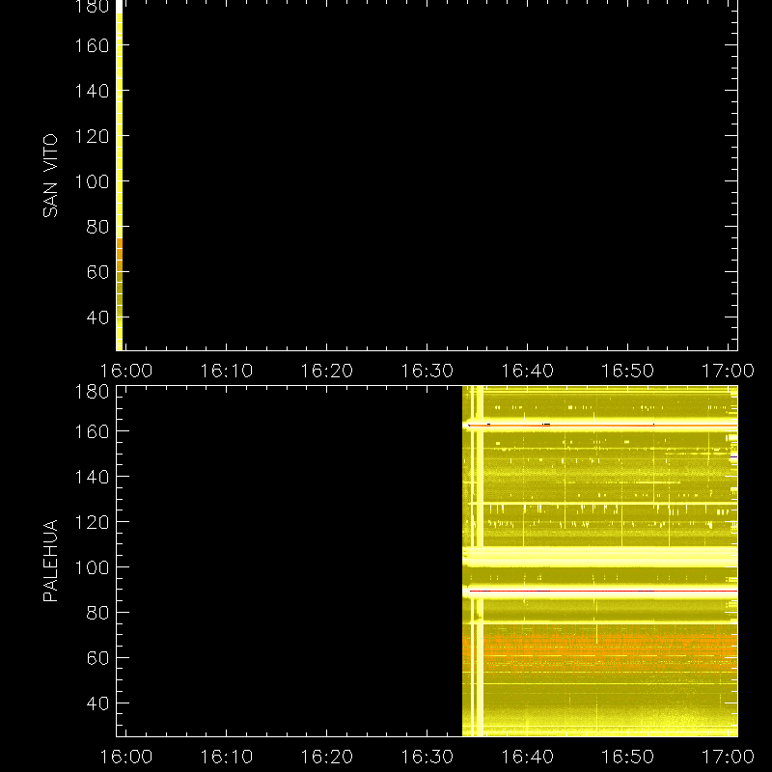772x772 pixels.
Task: Click 16:50 time label under SAN VITO plot
Action: tap(628, 371)
